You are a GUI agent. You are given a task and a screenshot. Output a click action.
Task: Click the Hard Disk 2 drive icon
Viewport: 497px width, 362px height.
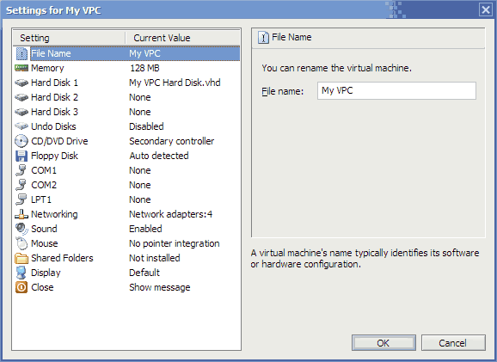[x=21, y=97]
